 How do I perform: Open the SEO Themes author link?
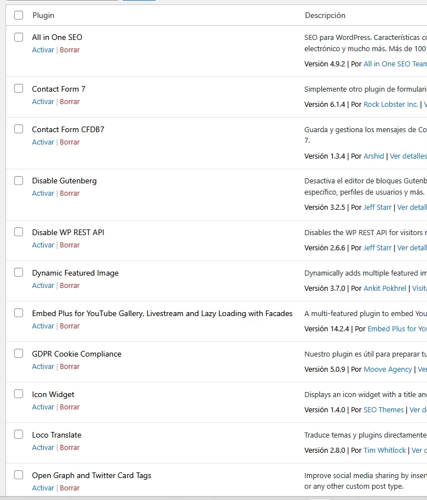[x=384, y=410]
